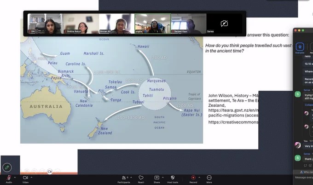Open audio options arrow beside Audio
The width and height of the screenshot is (313, 185).
click(15, 178)
